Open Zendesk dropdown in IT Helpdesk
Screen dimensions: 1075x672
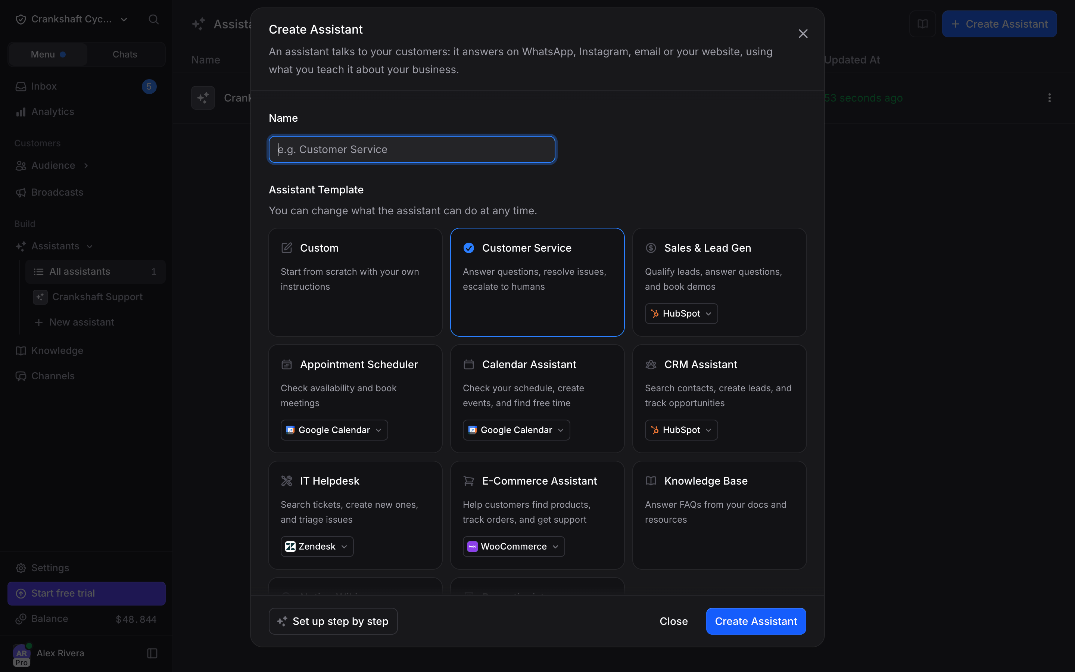317,547
